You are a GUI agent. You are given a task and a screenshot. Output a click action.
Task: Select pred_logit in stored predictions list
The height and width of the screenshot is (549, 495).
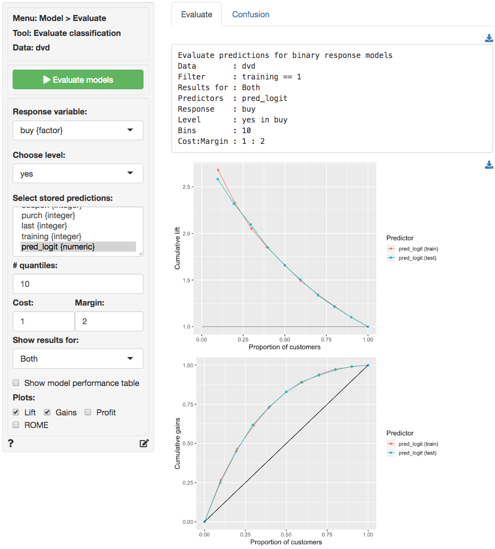(x=58, y=247)
